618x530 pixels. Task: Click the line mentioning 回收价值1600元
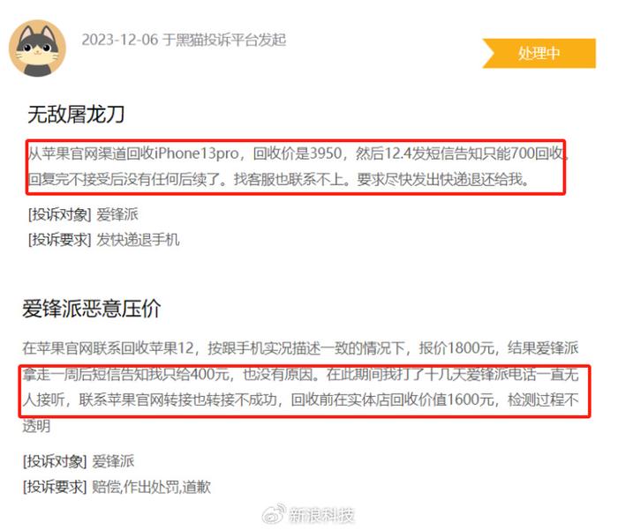300,399
